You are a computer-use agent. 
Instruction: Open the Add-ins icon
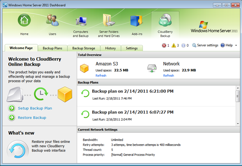tap(136, 21)
